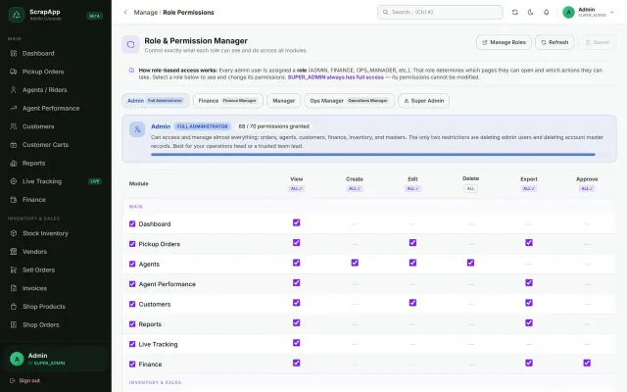627x392 pixels.
Task: Open Vendors in the sidebar
Action: [x=56, y=252]
